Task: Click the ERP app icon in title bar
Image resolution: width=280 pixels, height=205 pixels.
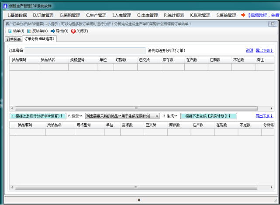Action: [4, 6]
